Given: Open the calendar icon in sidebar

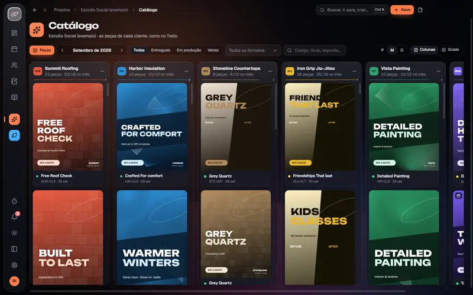Looking at the screenshot, I should click(x=14, y=49).
